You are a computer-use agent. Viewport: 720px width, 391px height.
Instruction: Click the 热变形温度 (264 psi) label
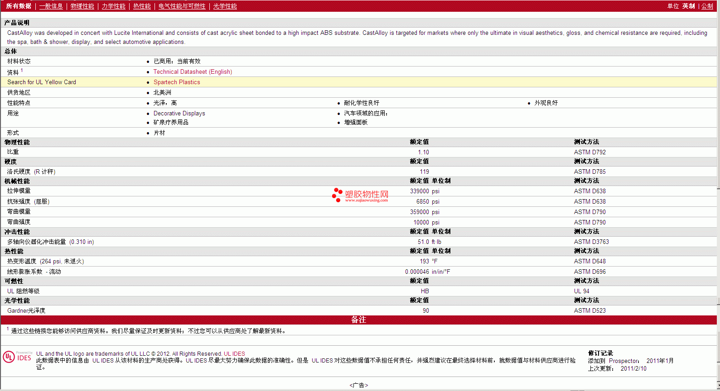coord(45,261)
